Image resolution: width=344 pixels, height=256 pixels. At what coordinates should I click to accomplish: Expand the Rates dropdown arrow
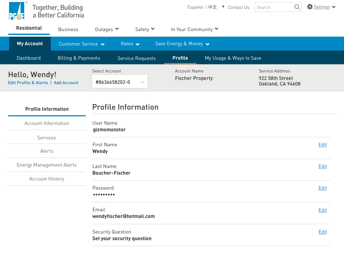[x=138, y=44]
